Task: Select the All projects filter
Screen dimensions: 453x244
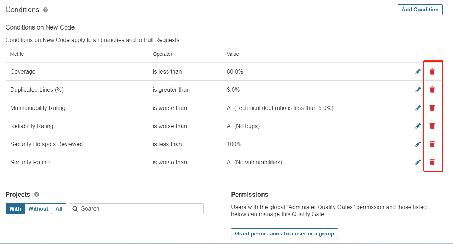Action: click(x=59, y=209)
